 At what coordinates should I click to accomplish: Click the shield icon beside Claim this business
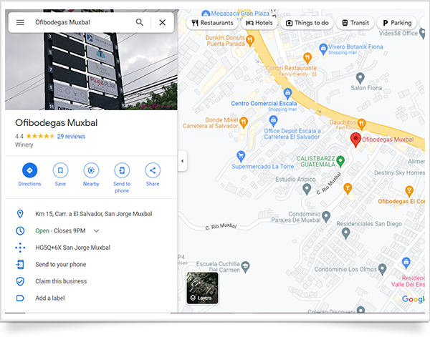[x=20, y=281]
